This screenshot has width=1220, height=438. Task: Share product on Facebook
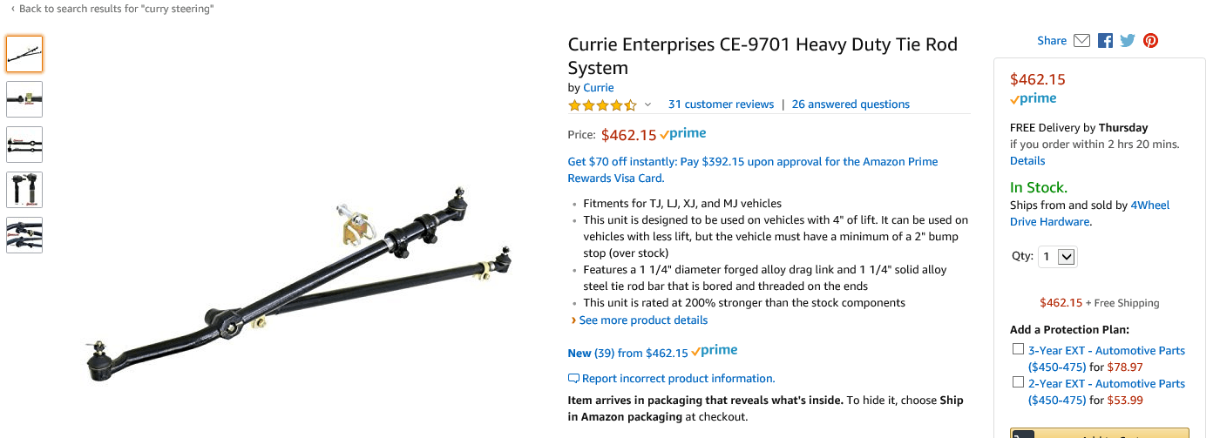pyautogui.click(x=1105, y=41)
